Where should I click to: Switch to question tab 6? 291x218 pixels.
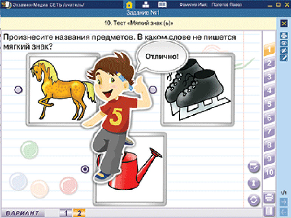click(269, 118)
